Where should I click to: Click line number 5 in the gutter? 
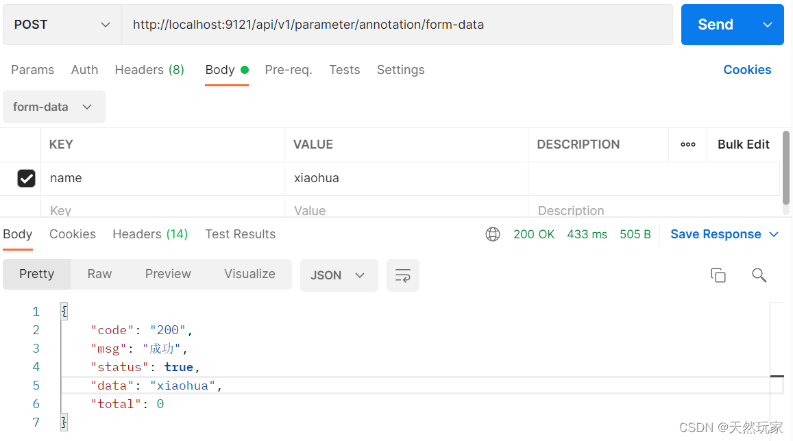[36, 386]
